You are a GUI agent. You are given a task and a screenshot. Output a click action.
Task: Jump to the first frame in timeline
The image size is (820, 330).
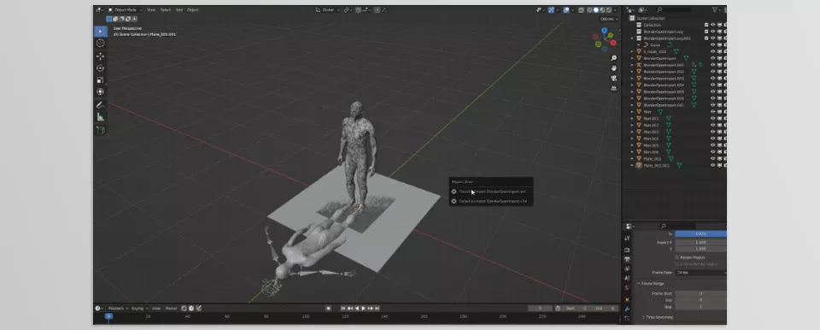pos(343,309)
